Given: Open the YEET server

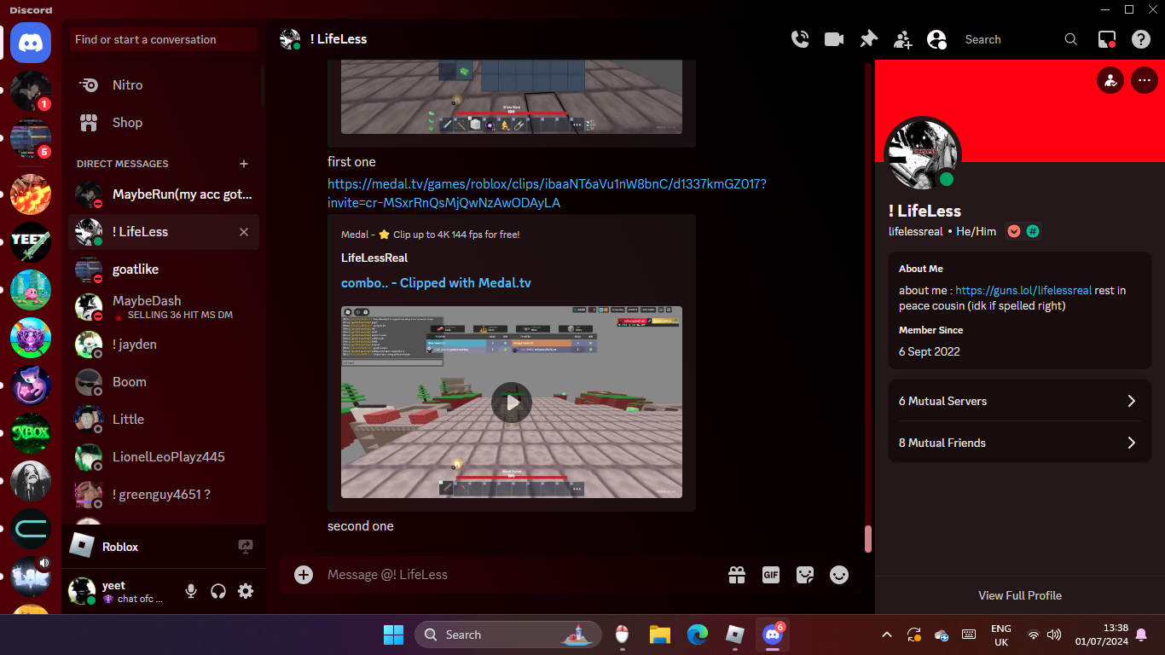Looking at the screenshot, I should [31, 242].
